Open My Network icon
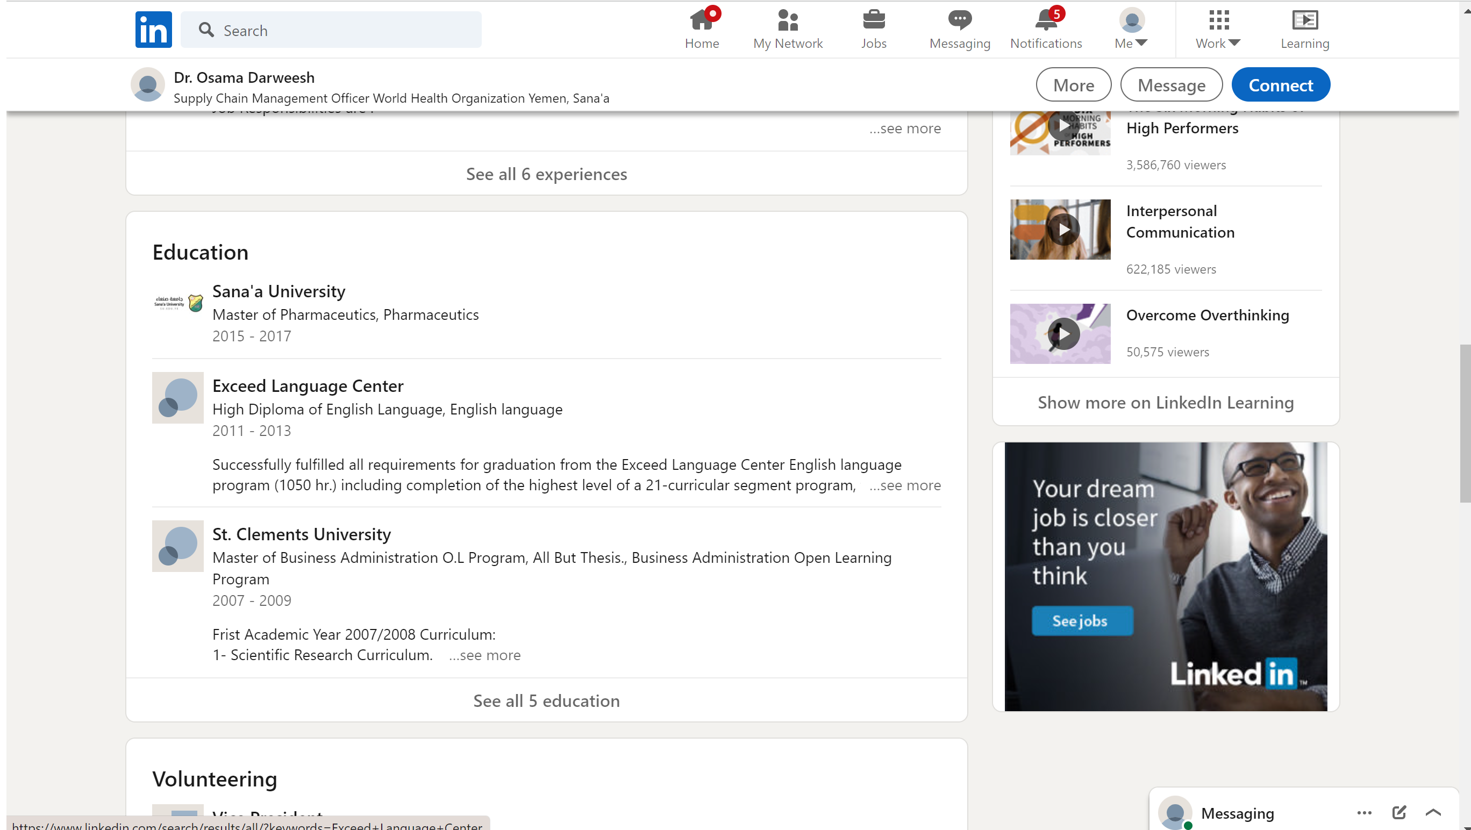 pyautogui.click(x=788, y=20)
